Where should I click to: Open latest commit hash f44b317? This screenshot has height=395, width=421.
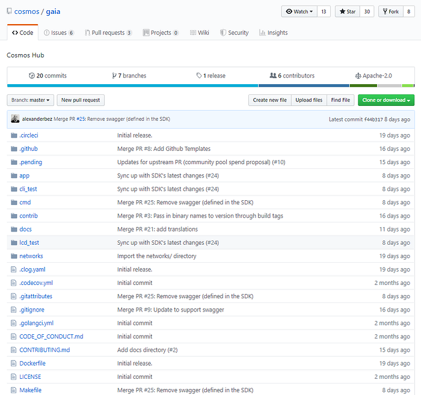pyautogui.click(x=373, y=120)
